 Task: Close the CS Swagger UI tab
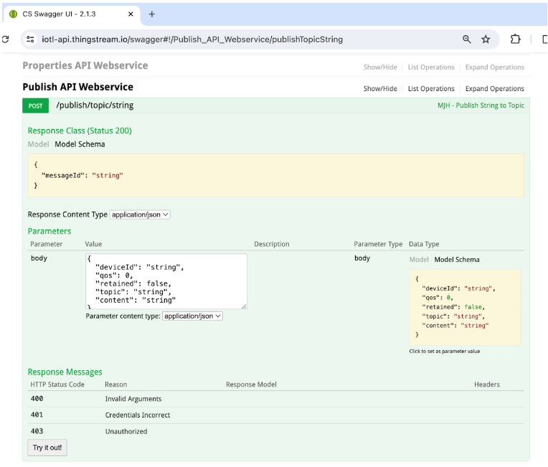[x=131, y=14]
